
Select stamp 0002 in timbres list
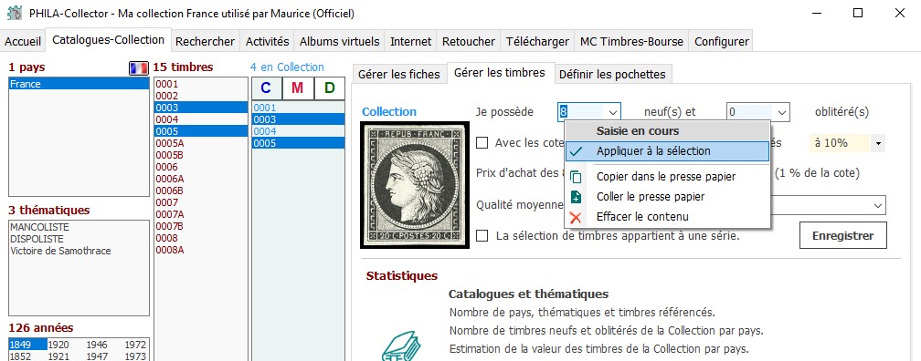[201, 96]
